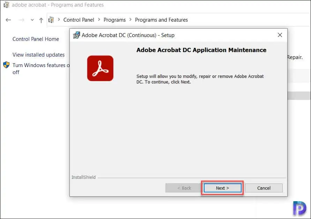Expand chevron after Programs breadcrumb
Viewport: 311px width, 219px height.
(130, 20)
